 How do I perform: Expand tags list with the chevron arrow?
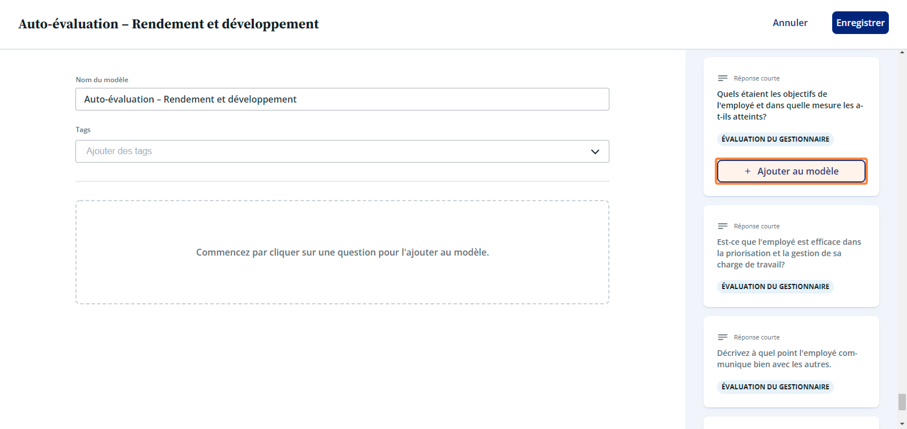[595, 152]
